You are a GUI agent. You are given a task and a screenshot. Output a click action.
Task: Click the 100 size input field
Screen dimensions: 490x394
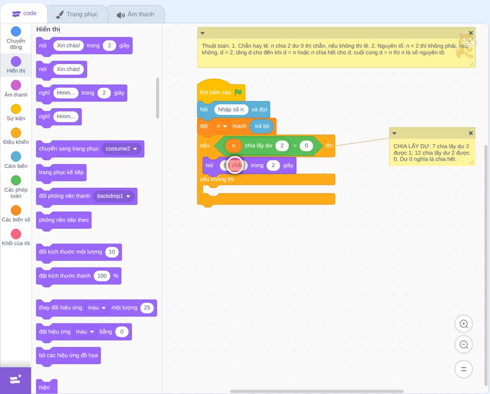coord(102,276)
